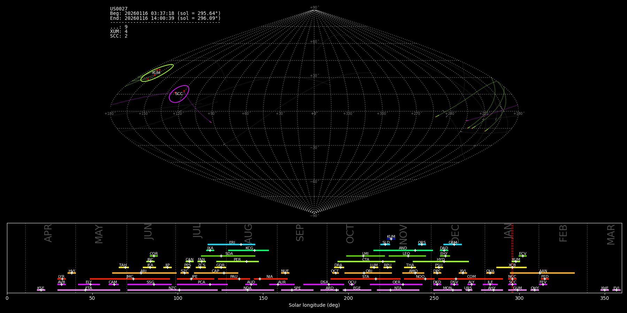Click the NZC shower label

(172, 288)
